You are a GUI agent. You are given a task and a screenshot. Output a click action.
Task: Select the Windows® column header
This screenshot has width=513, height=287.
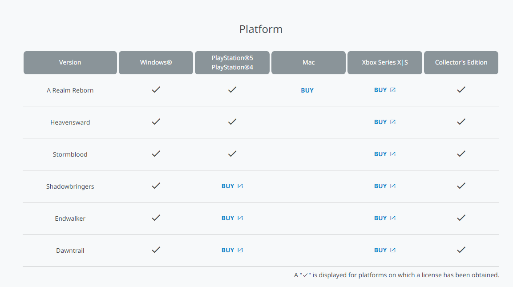[x=156, y=62]
